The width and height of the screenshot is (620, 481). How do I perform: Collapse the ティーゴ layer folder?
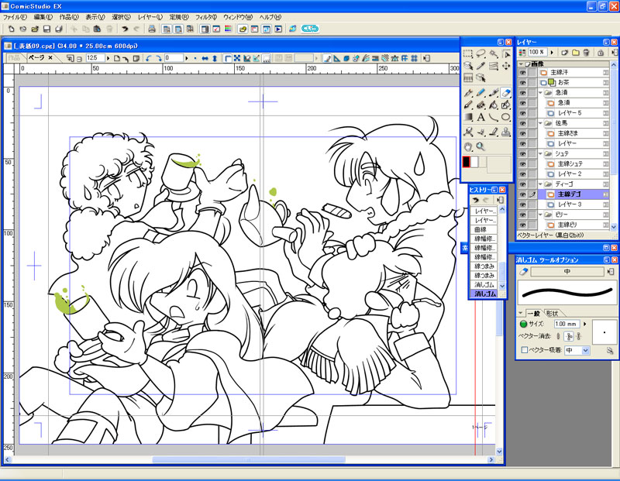(x=540, y=184)
